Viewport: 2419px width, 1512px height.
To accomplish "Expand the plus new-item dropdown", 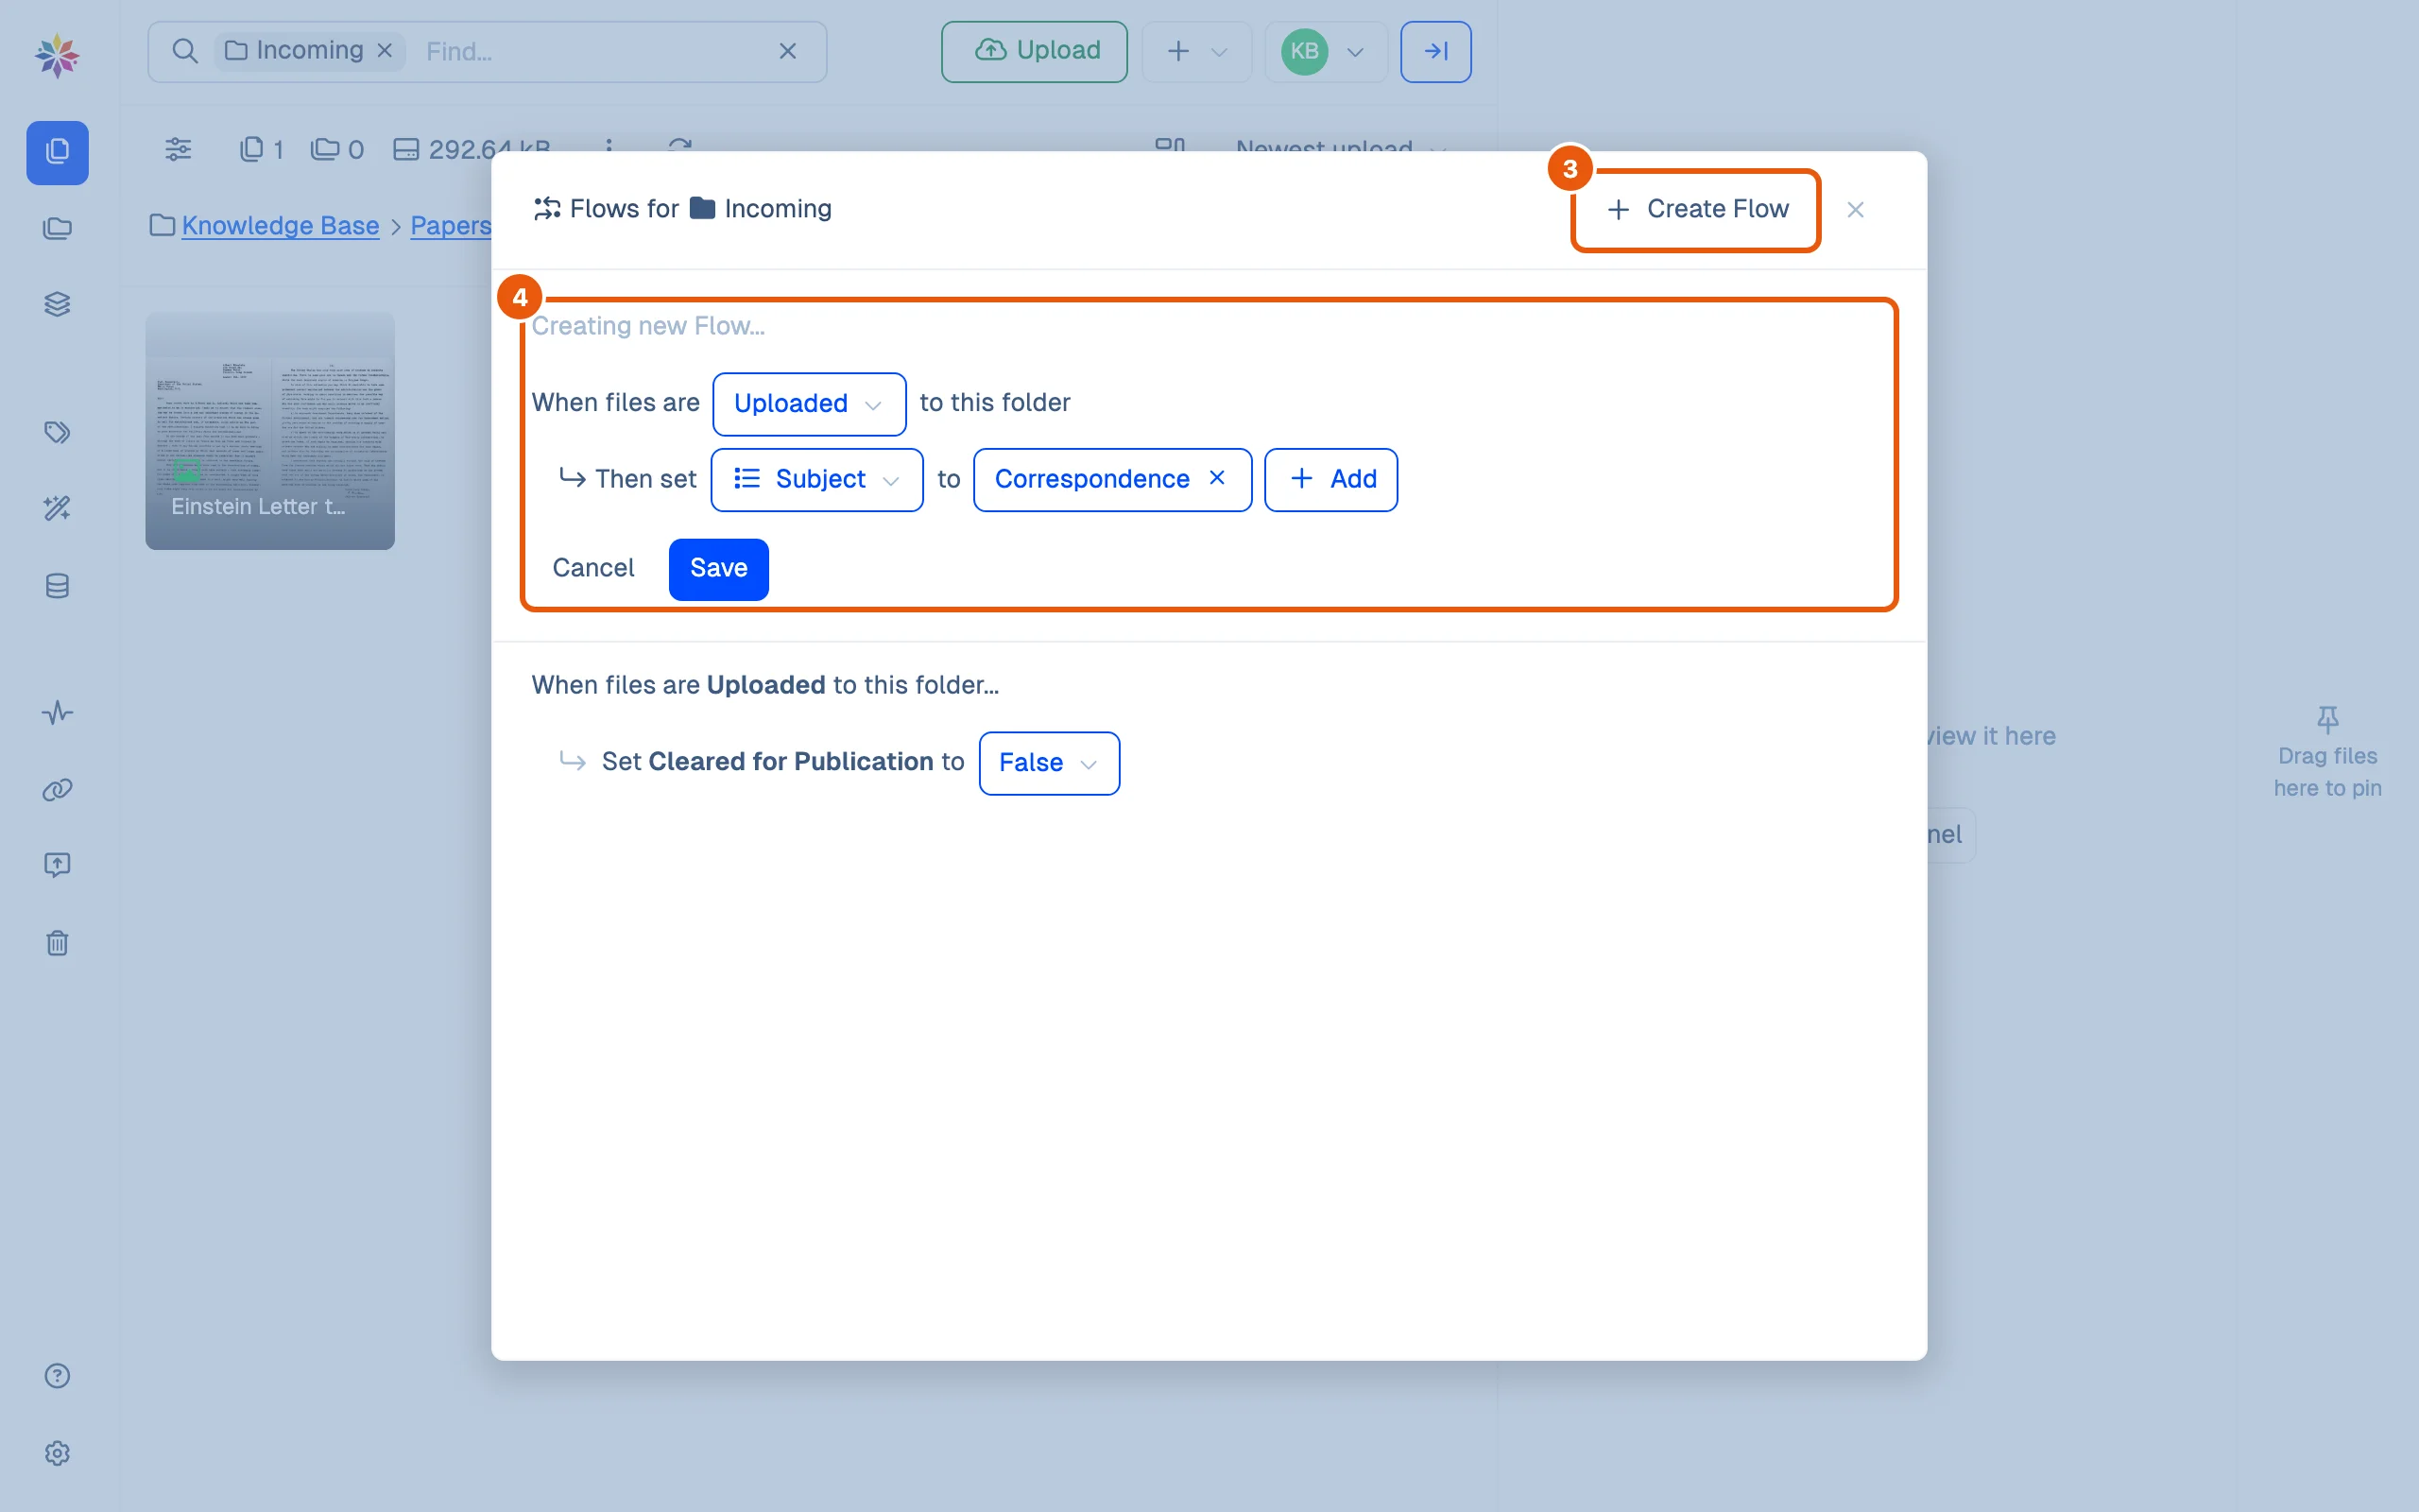I will (1196, 51).
